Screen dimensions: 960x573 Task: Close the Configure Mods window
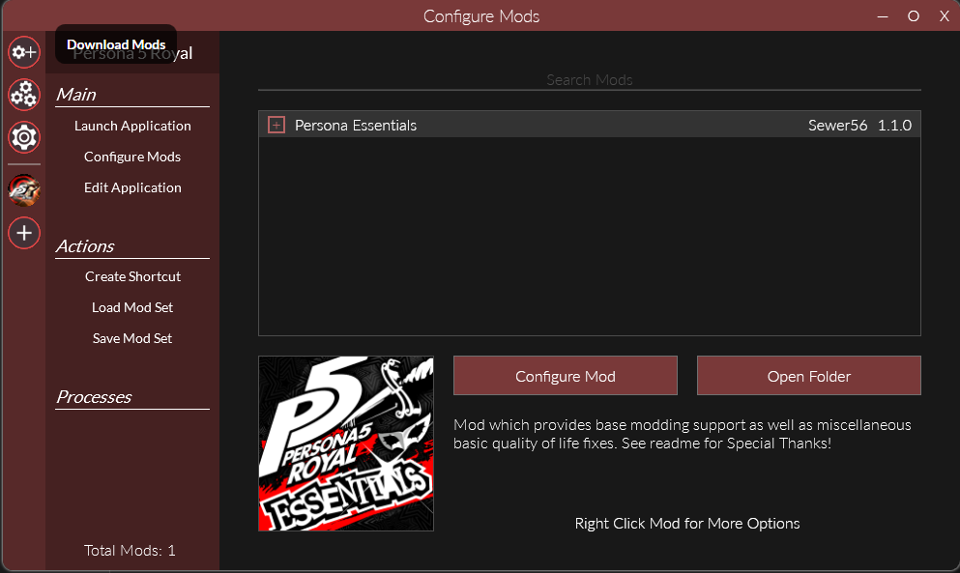click(945, 16)
